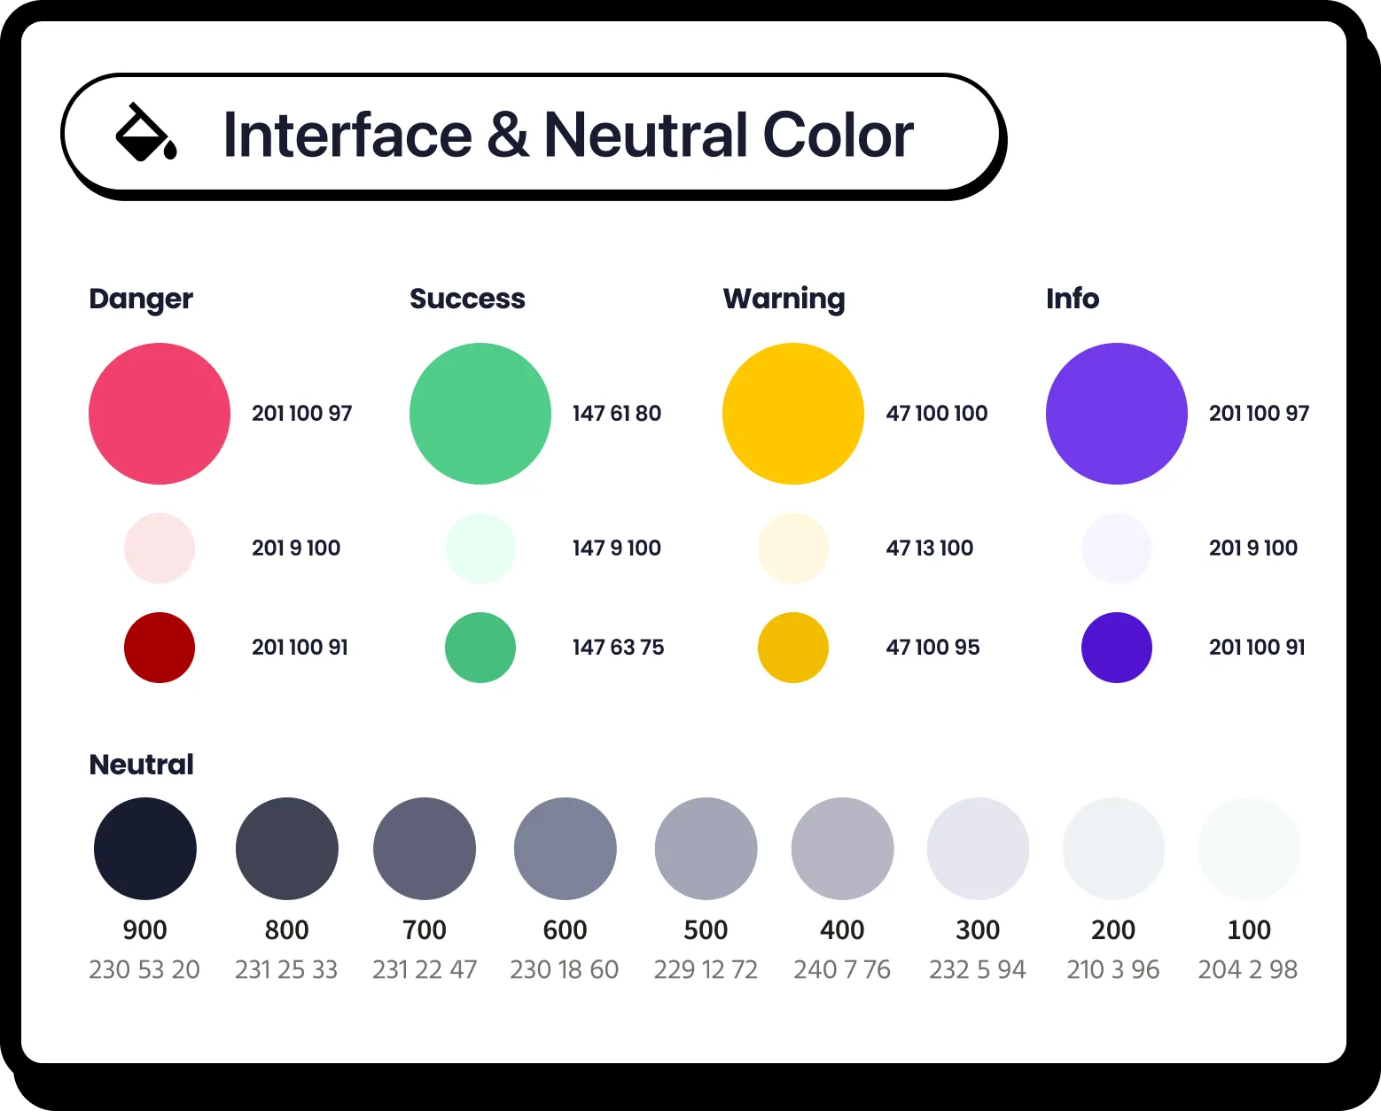The image size is (1381, 1111).
Task: Select the Neutral swatch above 200
Action: pos(1114,849)
